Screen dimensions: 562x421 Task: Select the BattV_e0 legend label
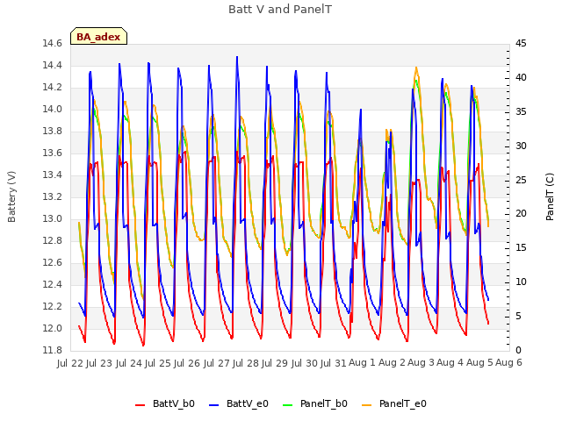pos(248,403)
